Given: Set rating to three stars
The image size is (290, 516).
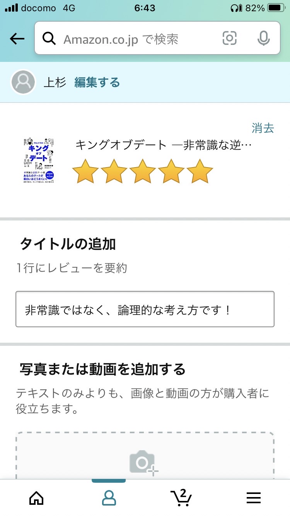Looking at the screenshot, I should pyautogui.click(x=143, y=171).
